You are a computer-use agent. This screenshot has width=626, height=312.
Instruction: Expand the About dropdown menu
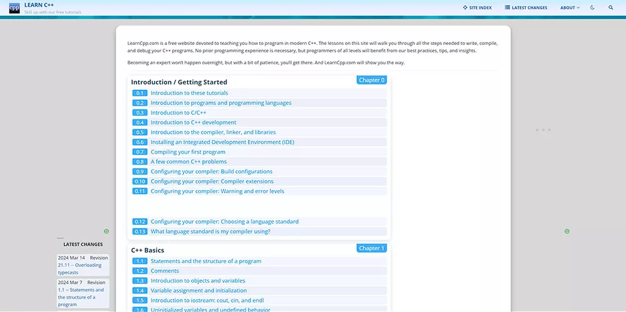click(x=570, y=8)
